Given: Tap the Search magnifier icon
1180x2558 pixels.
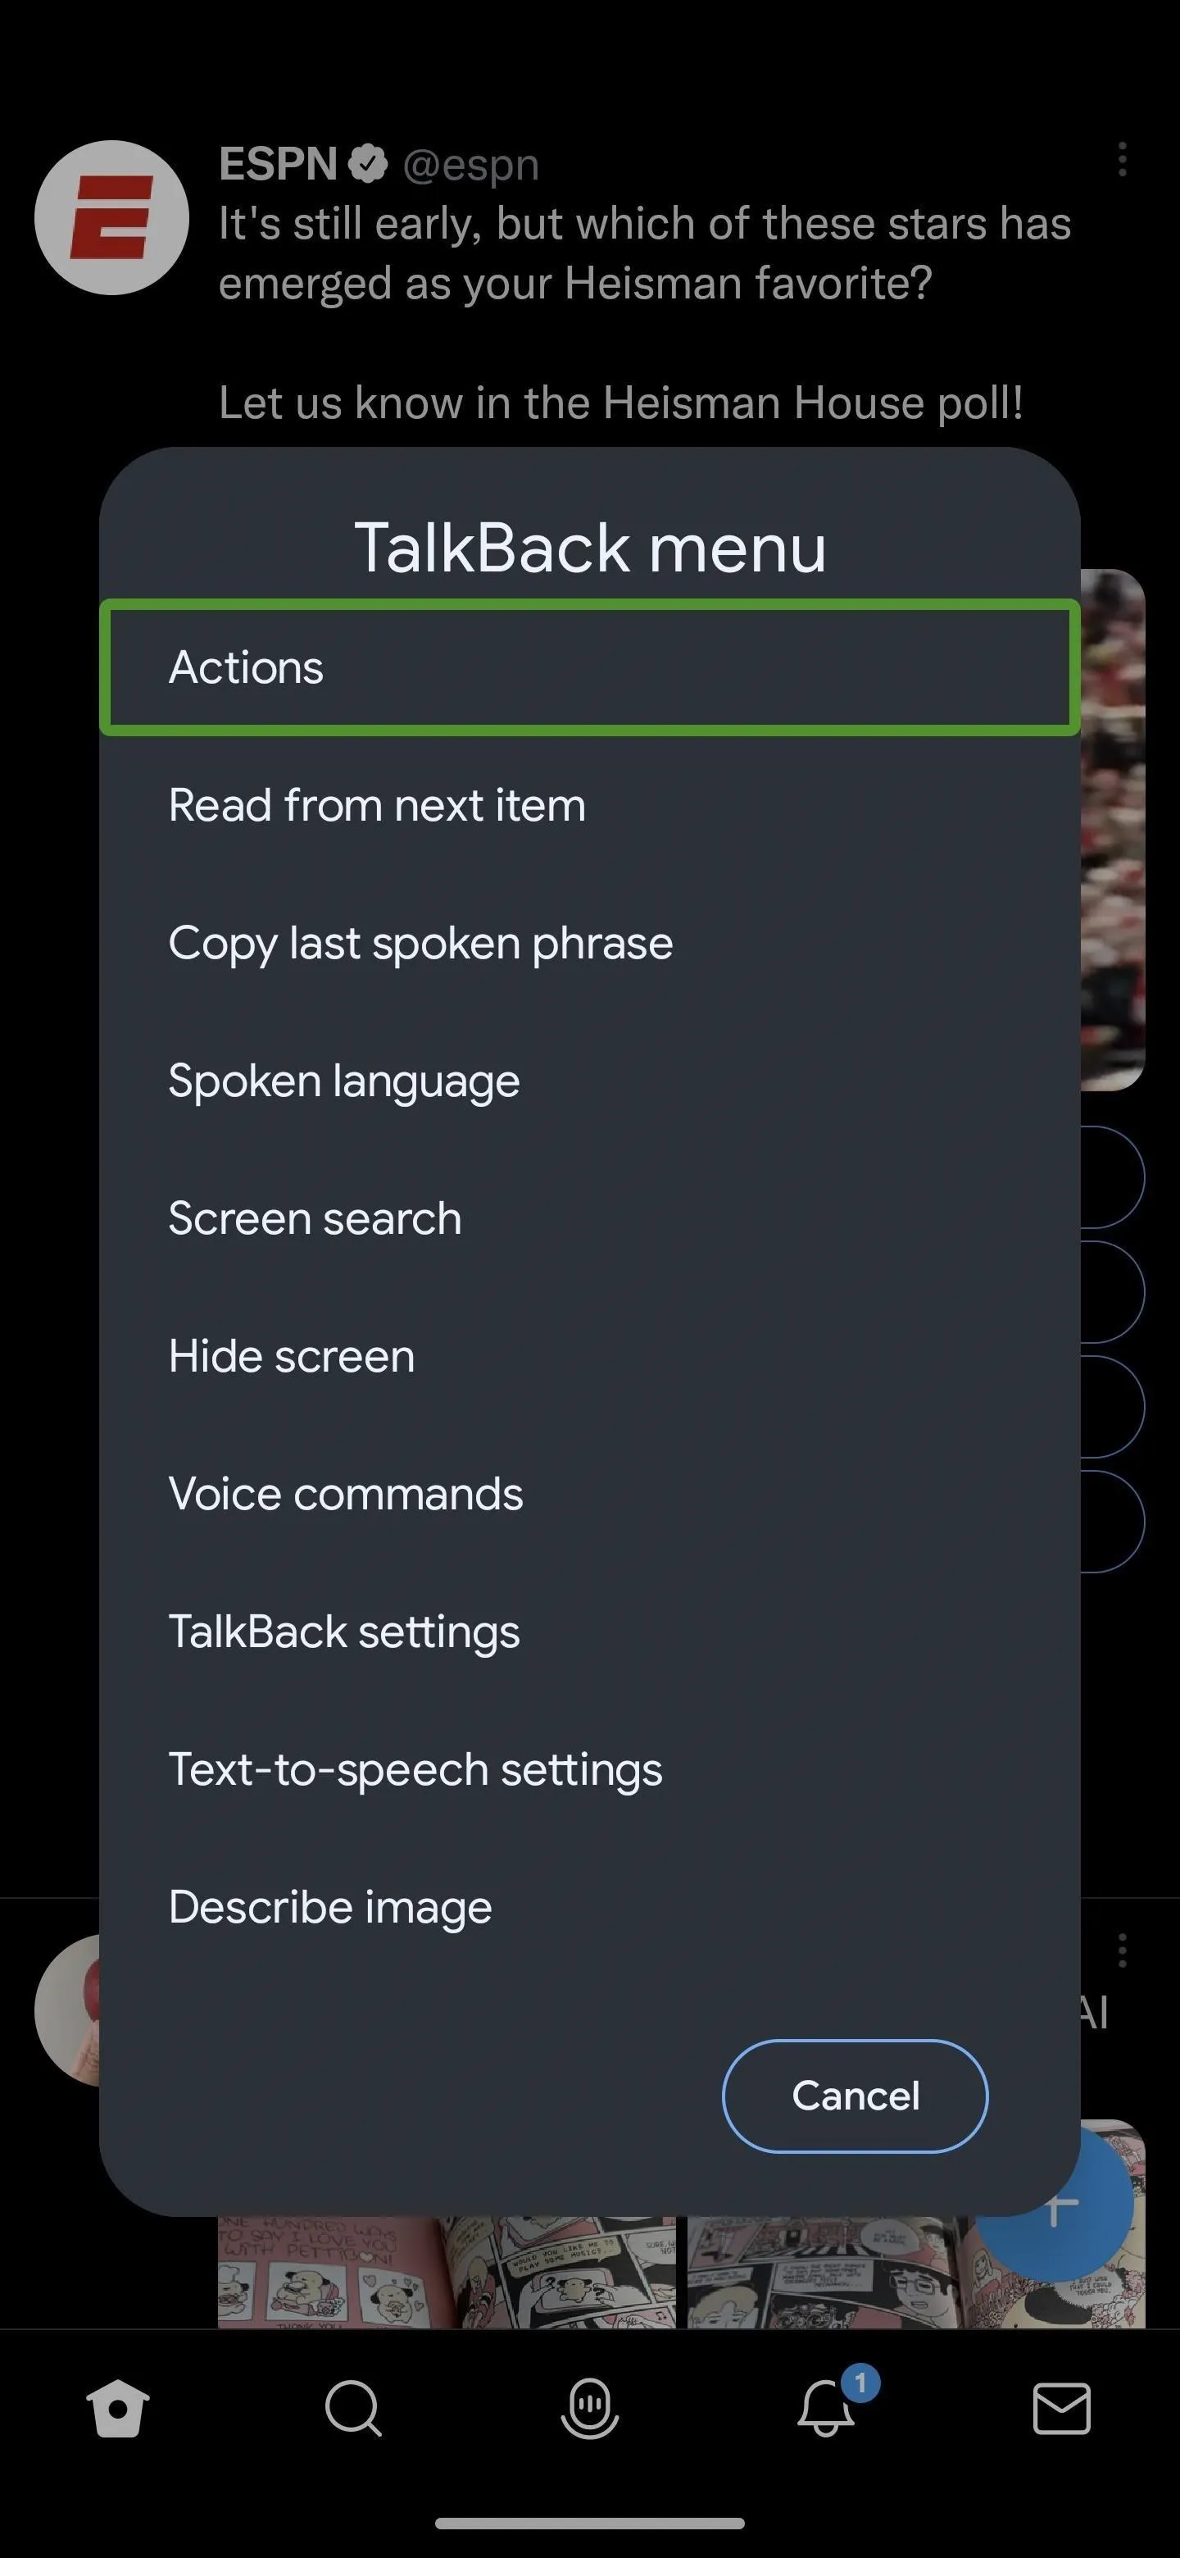Looking at the screenshot, I should (x=353, y=2408).
